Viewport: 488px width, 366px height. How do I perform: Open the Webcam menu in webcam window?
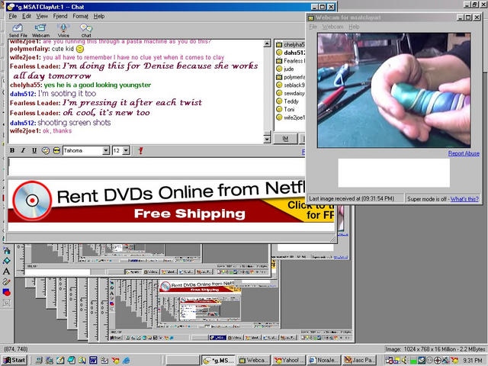(x=332, y=27)
